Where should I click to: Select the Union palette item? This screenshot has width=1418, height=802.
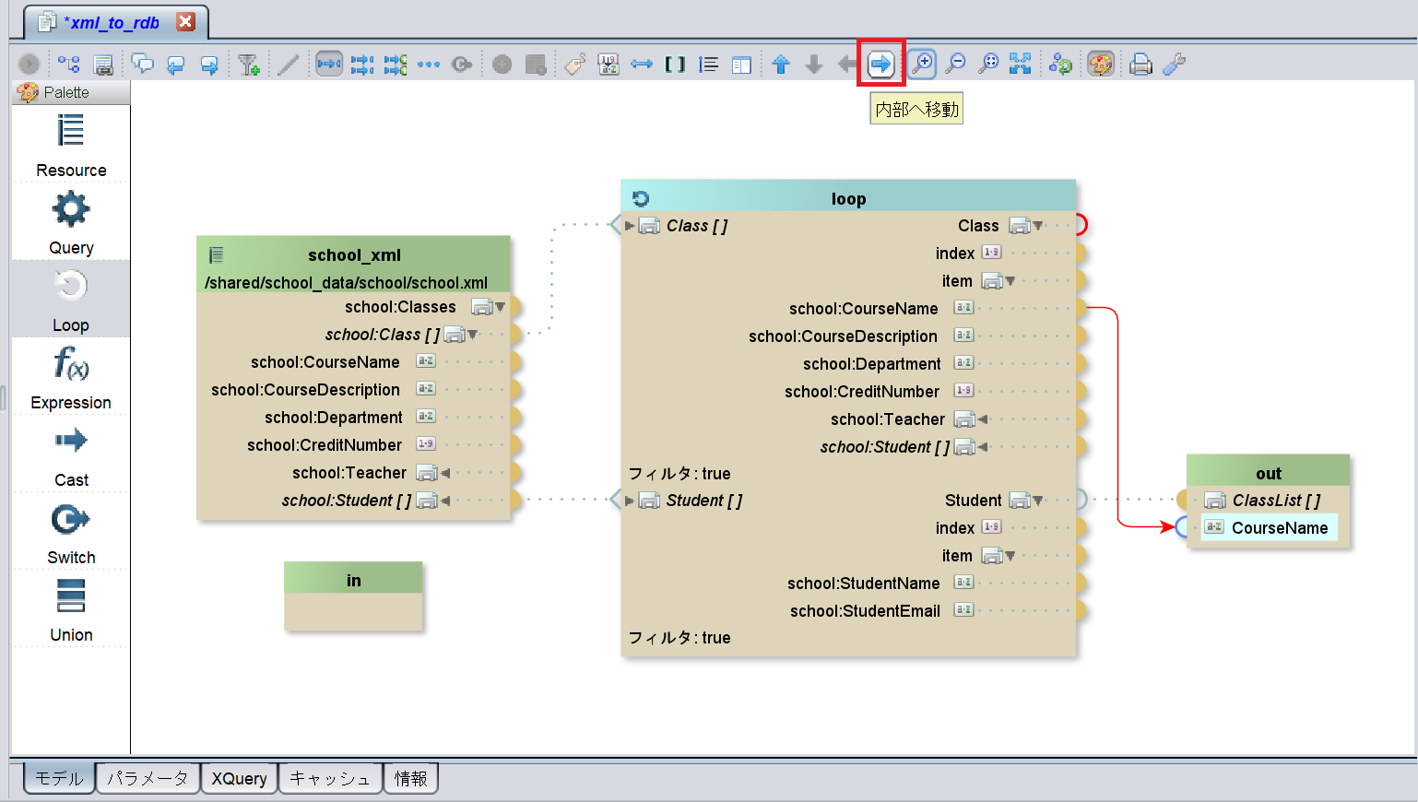(x=71, y=609)
